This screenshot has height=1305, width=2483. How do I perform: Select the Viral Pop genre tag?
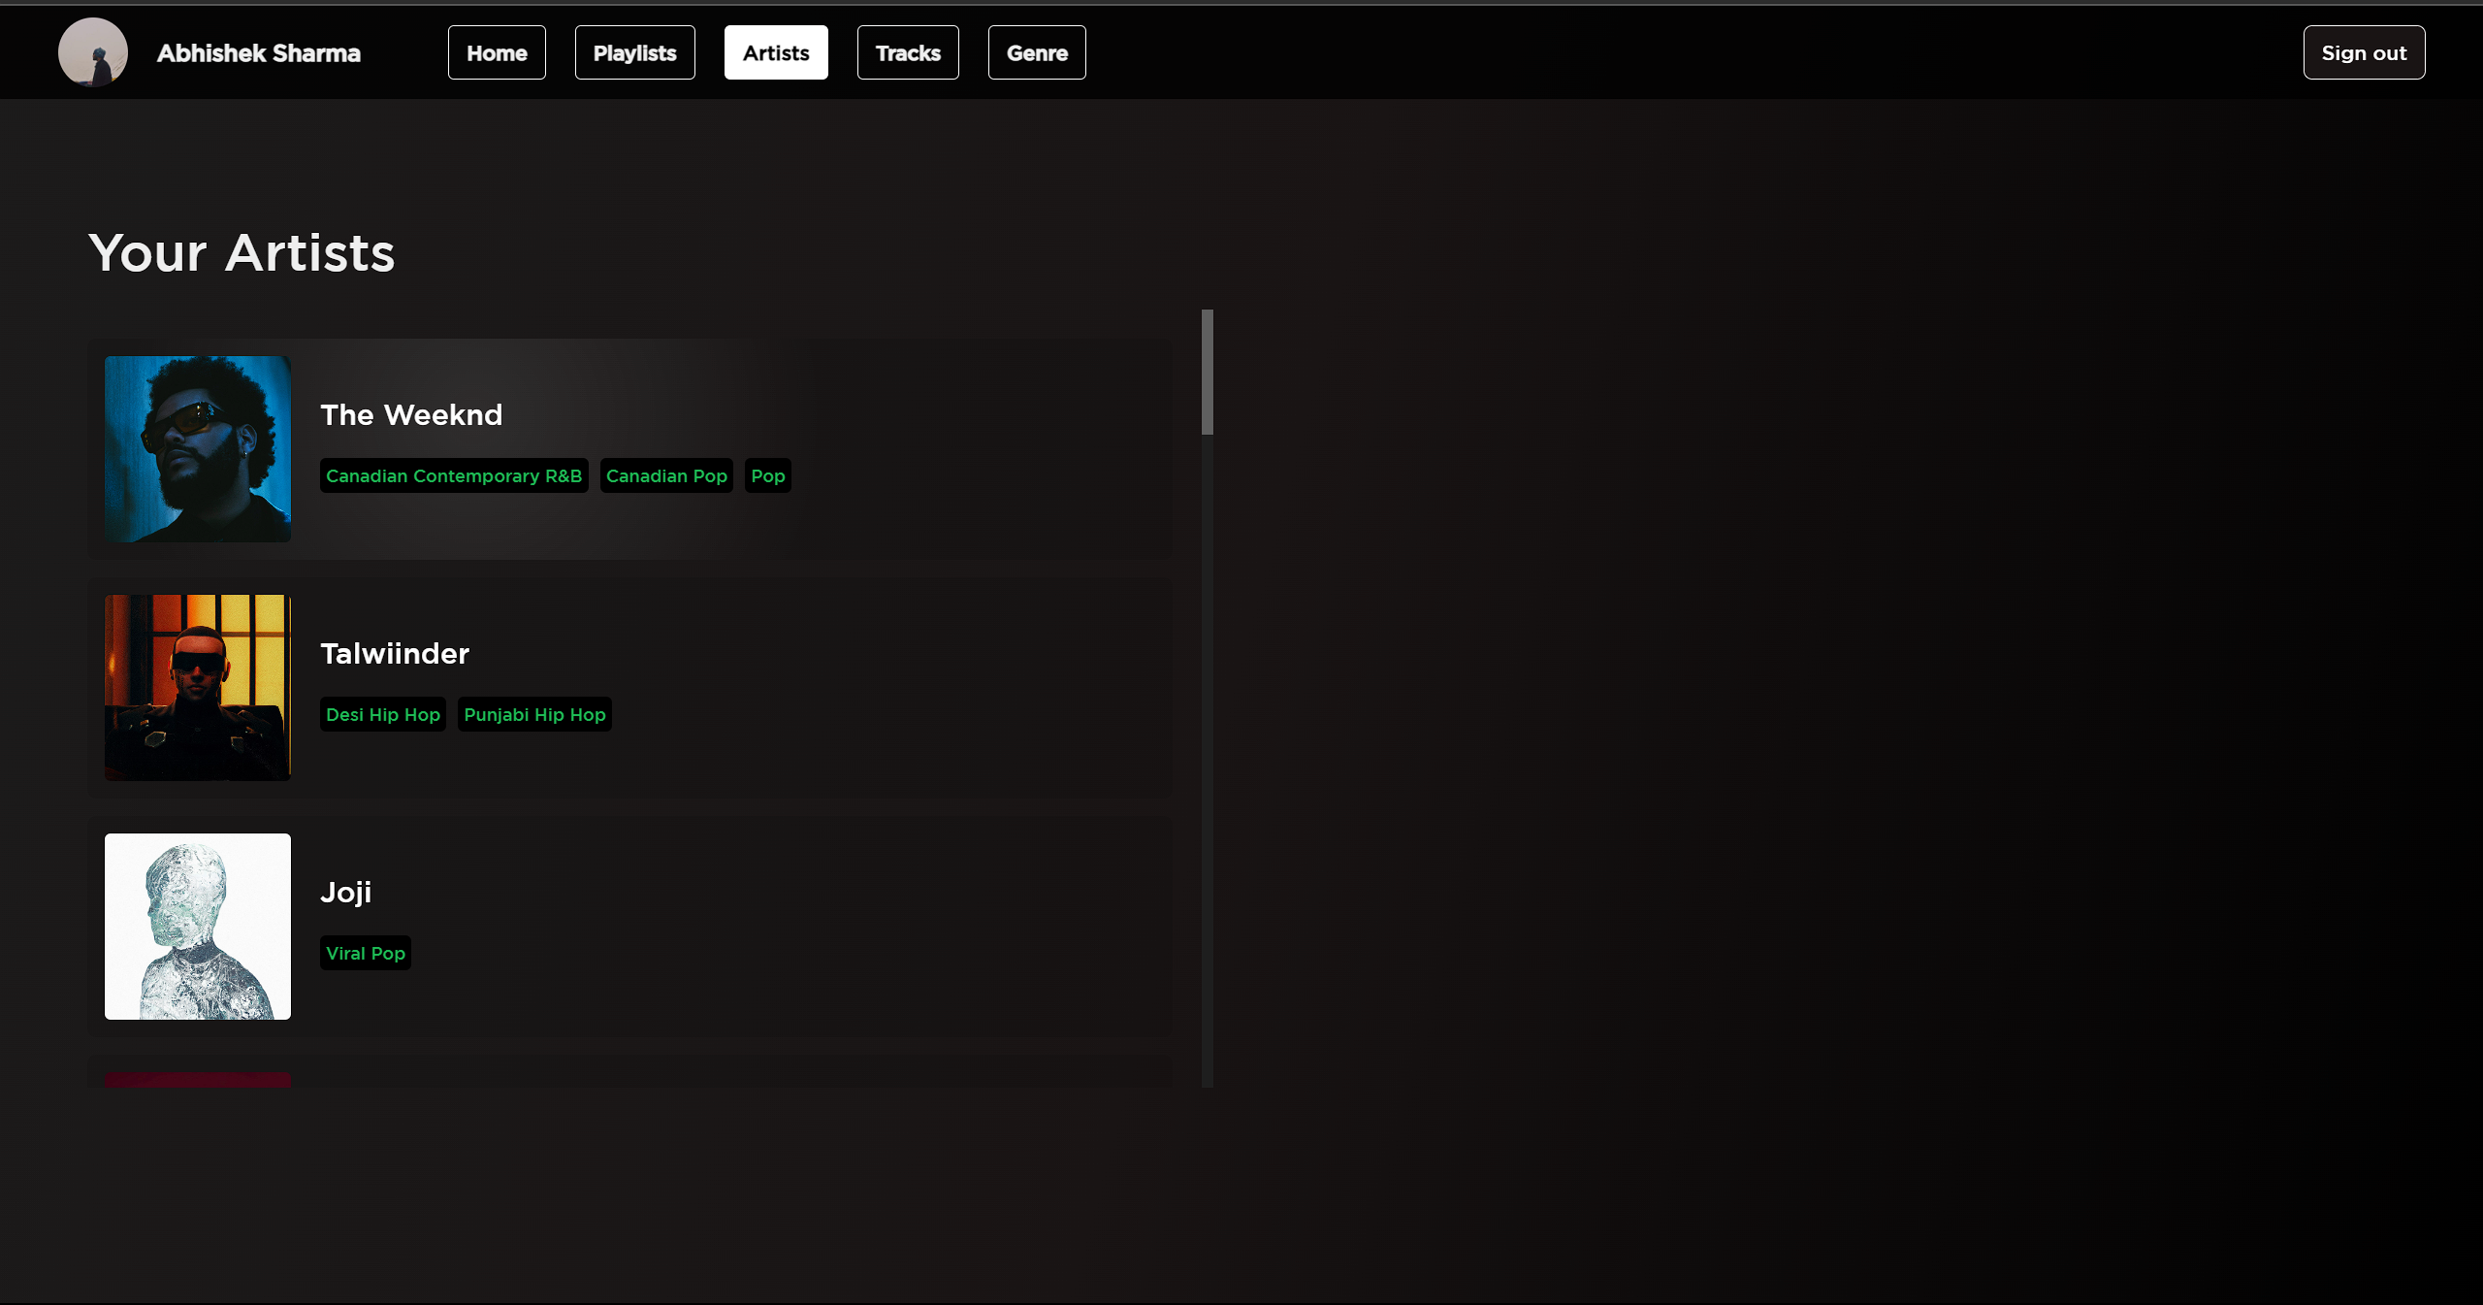tap(366, 953)
